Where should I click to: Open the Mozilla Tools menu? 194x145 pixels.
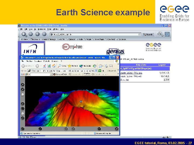(x=49, y=29)
